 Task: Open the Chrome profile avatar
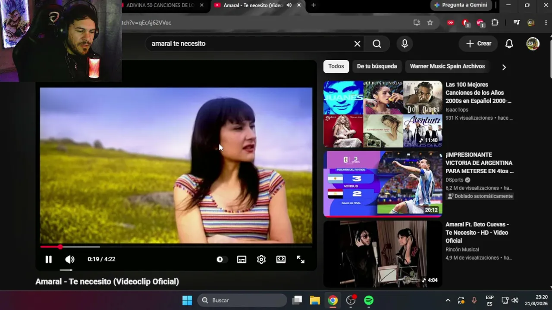coord(531,22)
